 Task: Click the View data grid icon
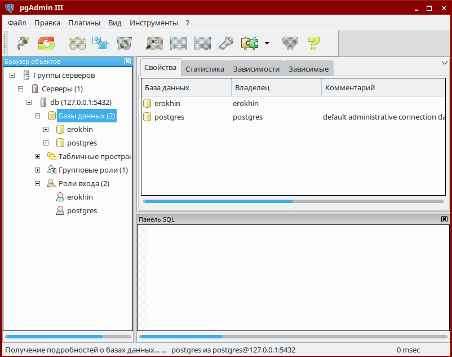click(179, 43)
